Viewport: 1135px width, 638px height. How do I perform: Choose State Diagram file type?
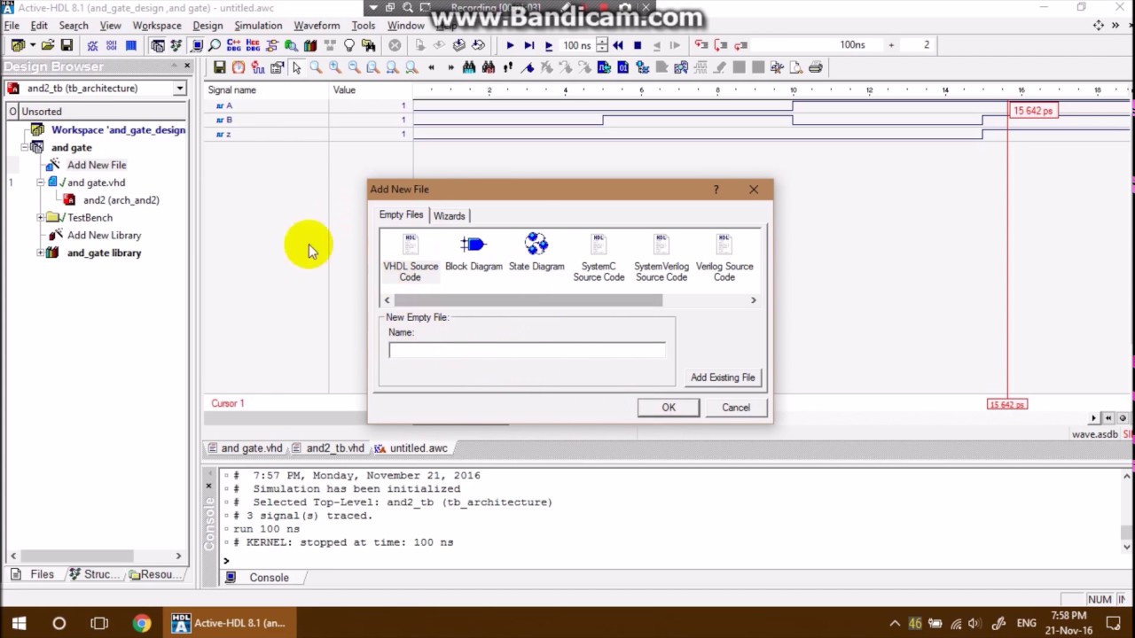pos(536,253)
